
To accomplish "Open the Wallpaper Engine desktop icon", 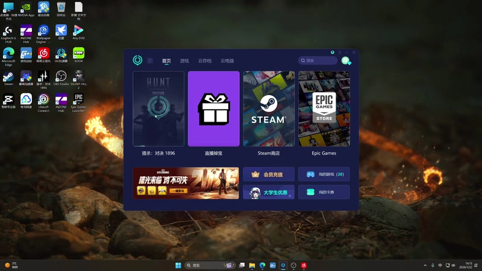I will click(x=43, y=34).
